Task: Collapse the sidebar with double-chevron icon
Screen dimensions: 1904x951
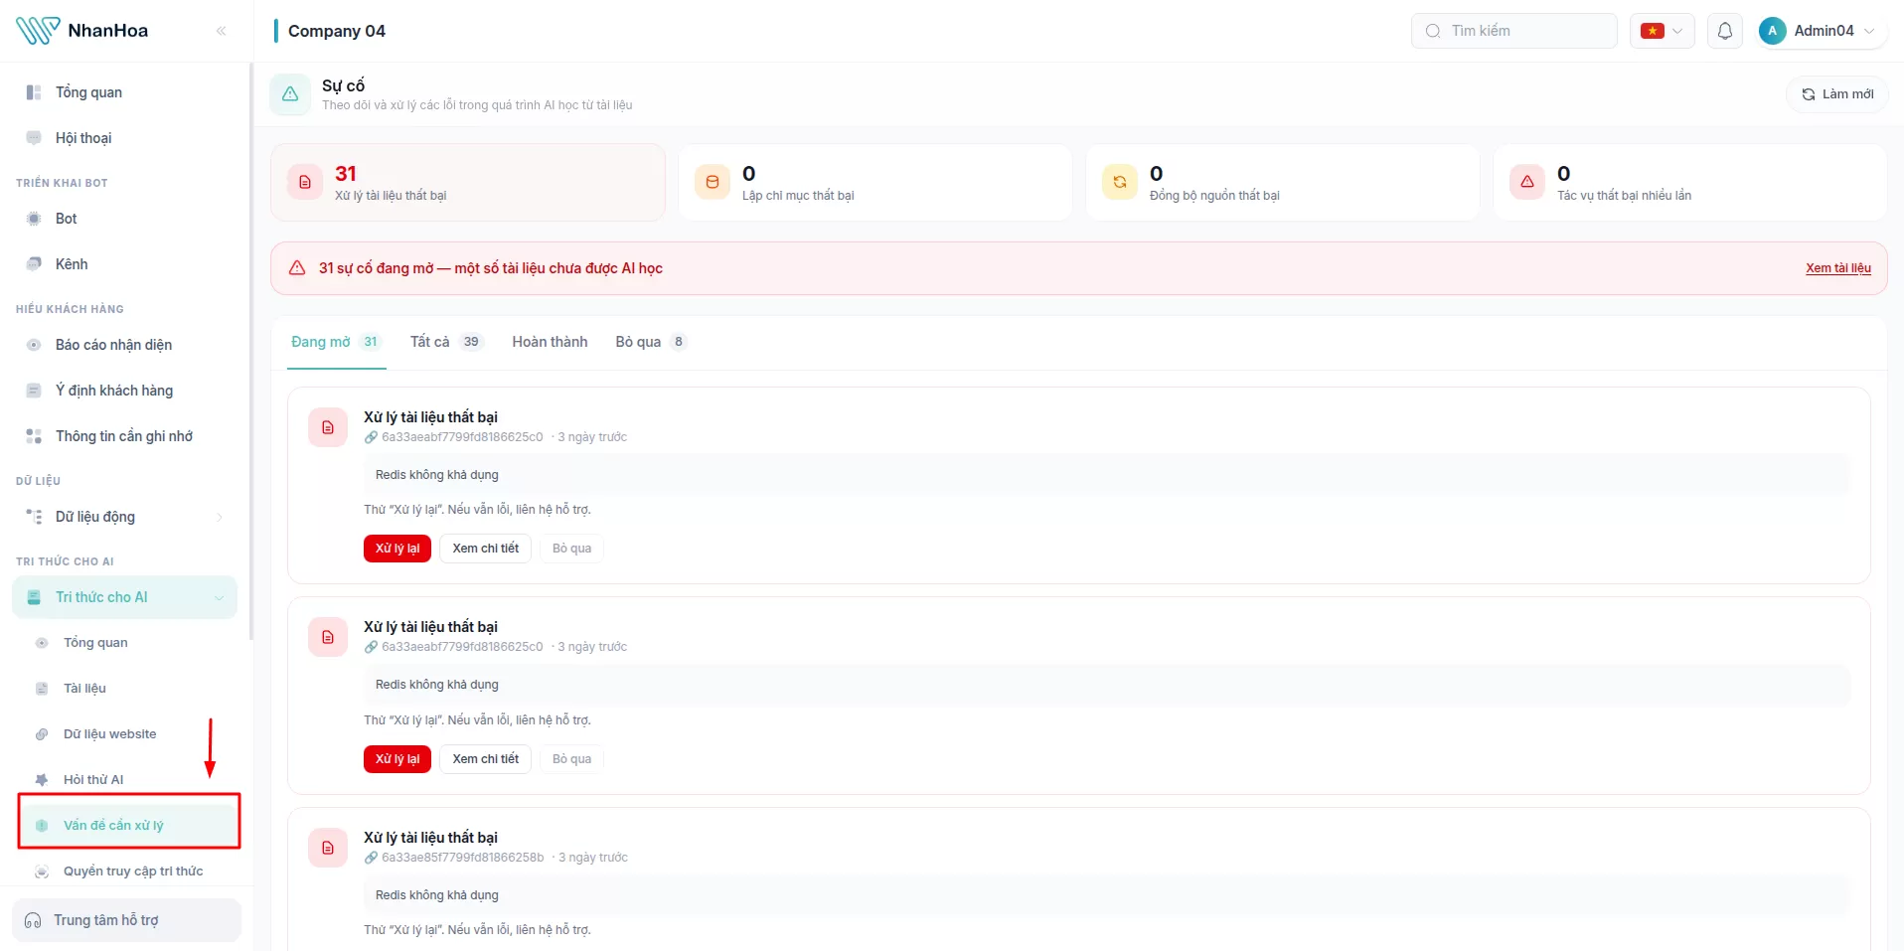Action: click(x=221, y=31)
